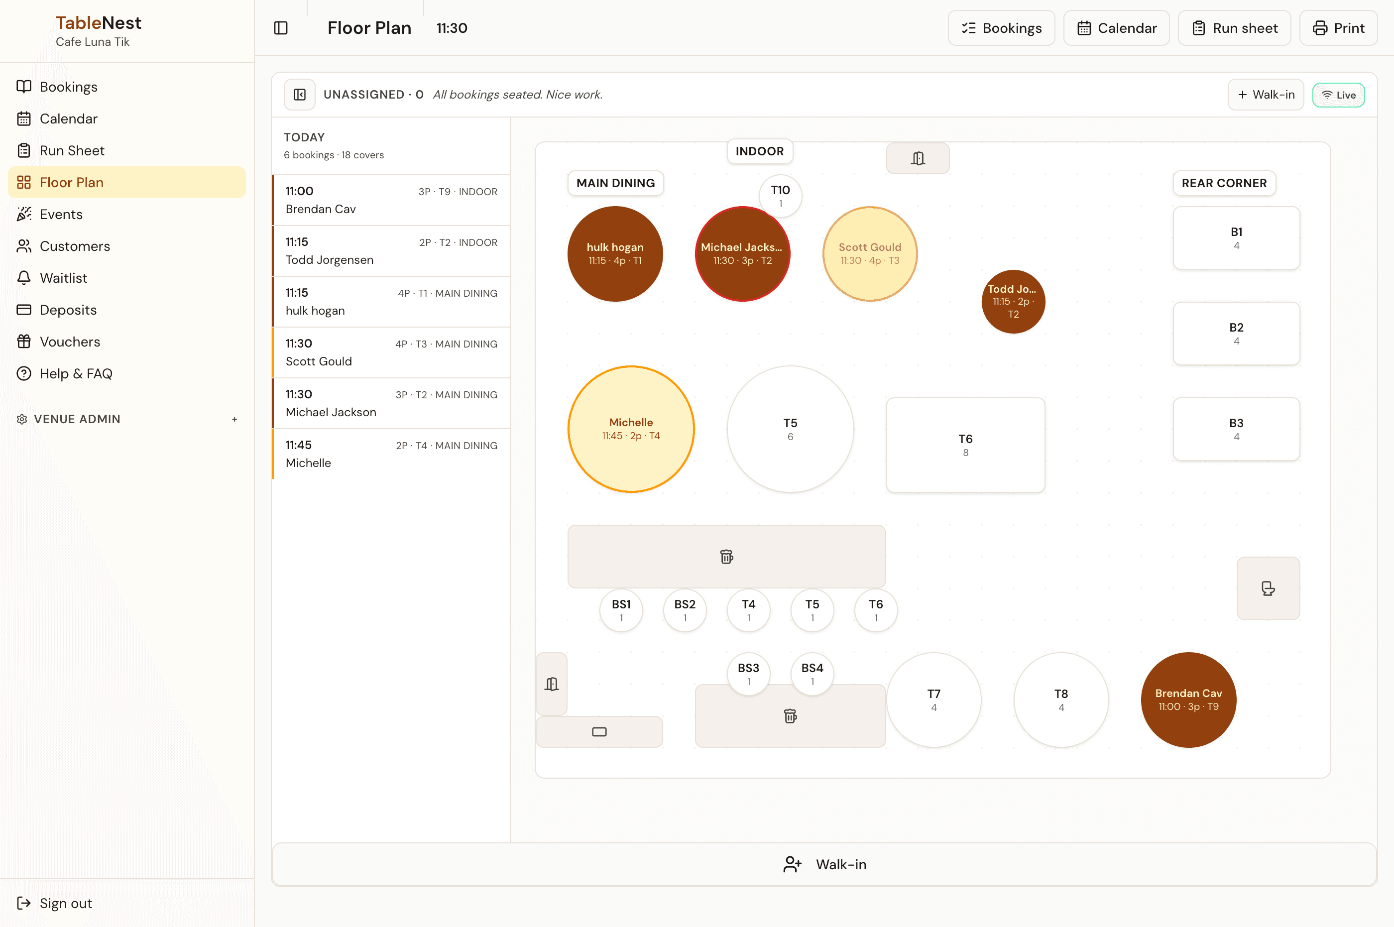Select empty round table T5 seating 6
The width and height of the screenshot is (1394, 927).
click(x=791, y=429)
